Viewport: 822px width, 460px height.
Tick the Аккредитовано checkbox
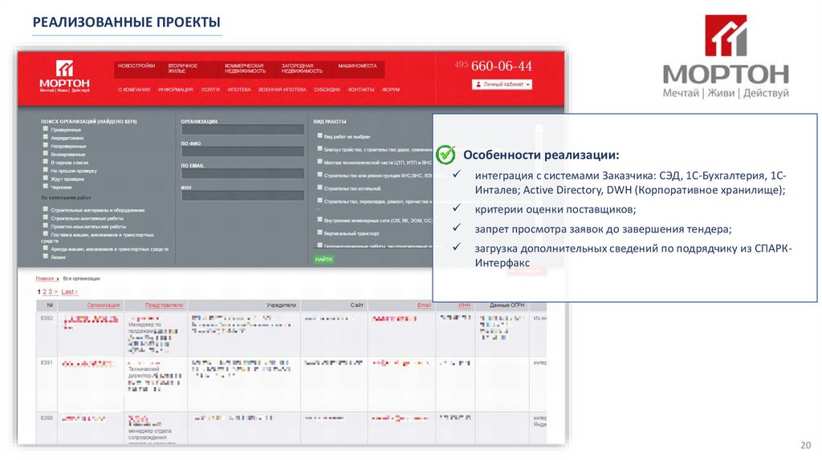[46, 137]
